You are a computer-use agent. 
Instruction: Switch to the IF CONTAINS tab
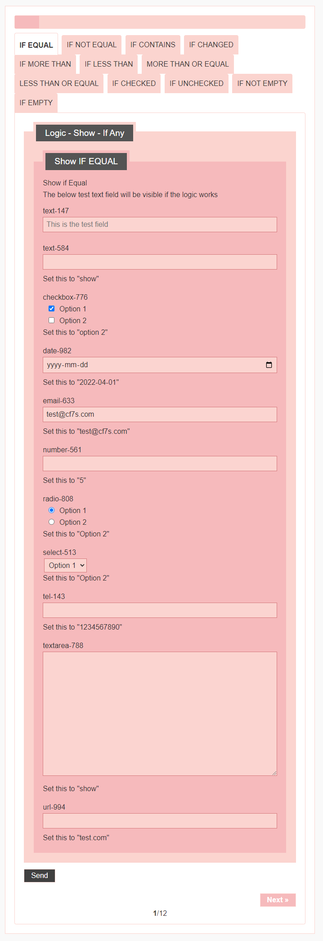(153, 45)
